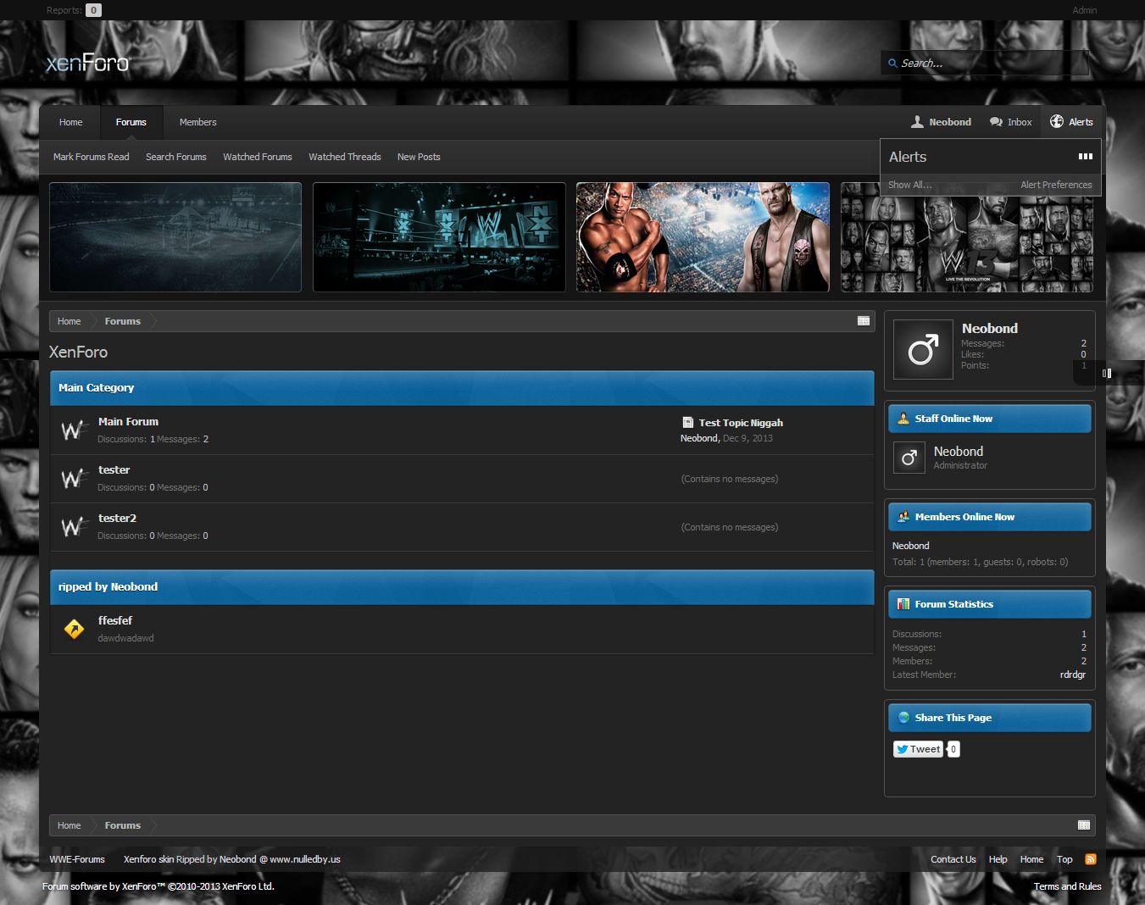
Task: Toggle the sidebar collapse handle on right edge
Action: click(1106, 373)
